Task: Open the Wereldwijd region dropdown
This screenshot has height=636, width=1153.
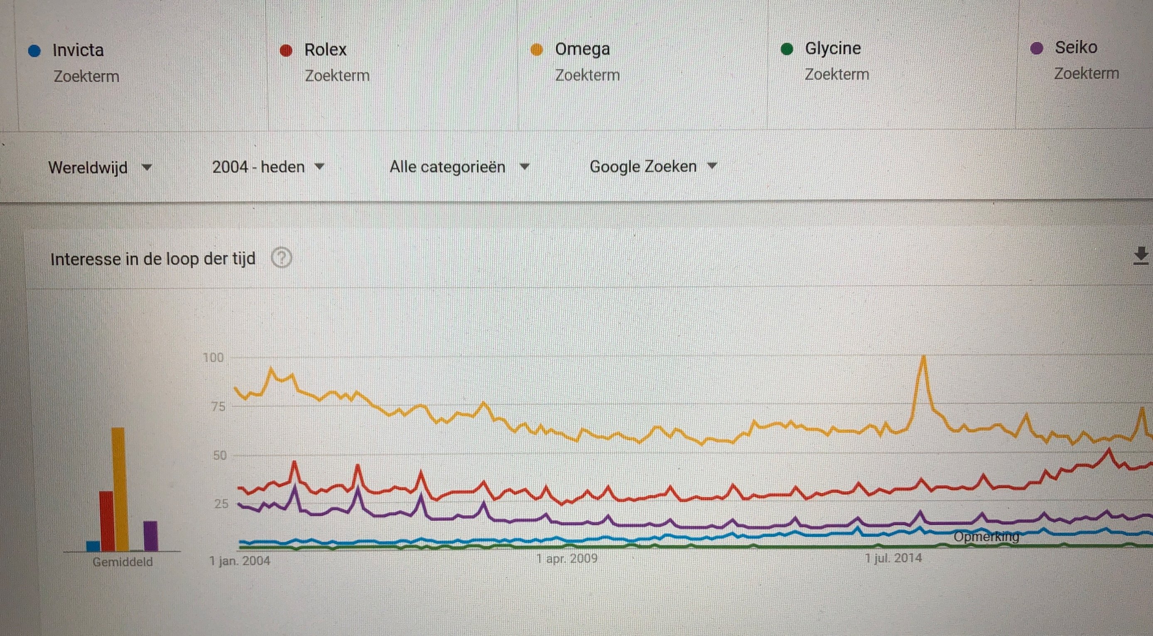Action: click(99, 168)
